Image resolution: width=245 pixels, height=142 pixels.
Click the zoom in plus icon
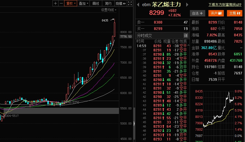pos(55,3)
